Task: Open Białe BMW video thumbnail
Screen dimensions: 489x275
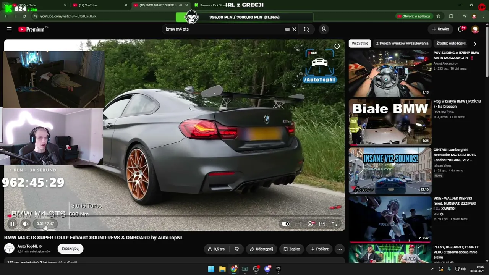Action: pos(390,122)
